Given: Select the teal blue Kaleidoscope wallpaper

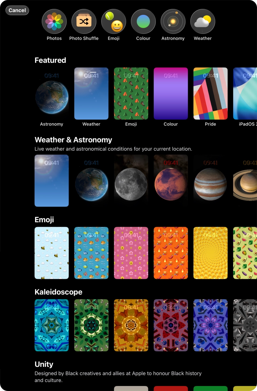Looking at the screenshot, I should click(x=52, y=325).
